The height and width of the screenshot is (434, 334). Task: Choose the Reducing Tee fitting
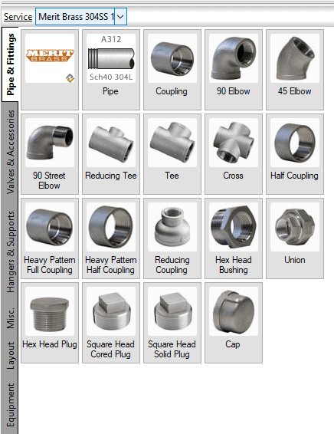pos(111,154)
